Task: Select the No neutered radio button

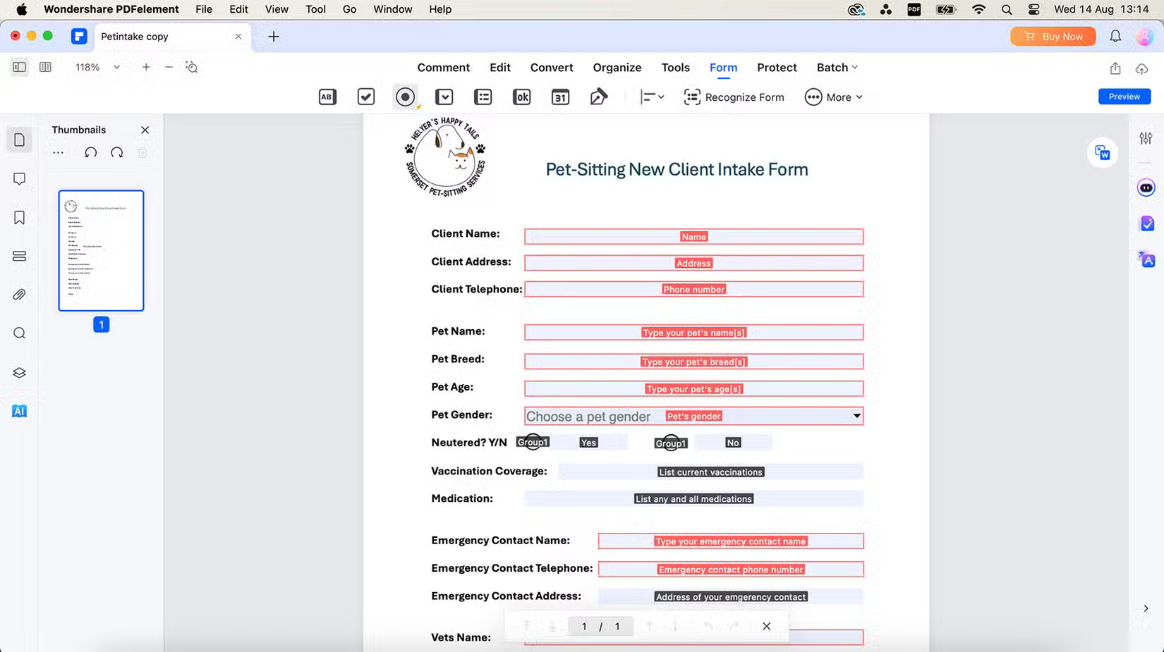Action: [670, 443]
